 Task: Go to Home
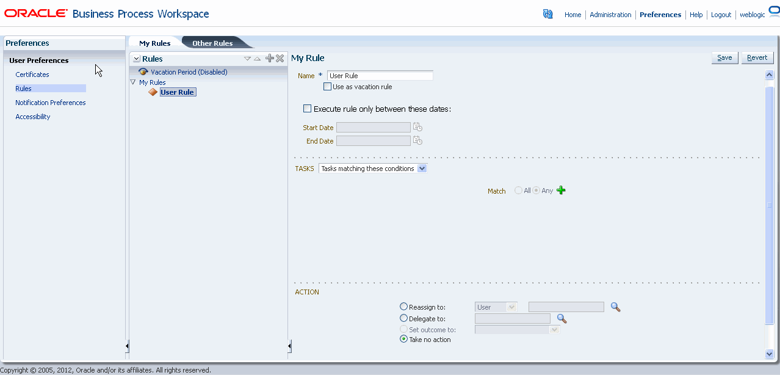(x=572, y=15)
